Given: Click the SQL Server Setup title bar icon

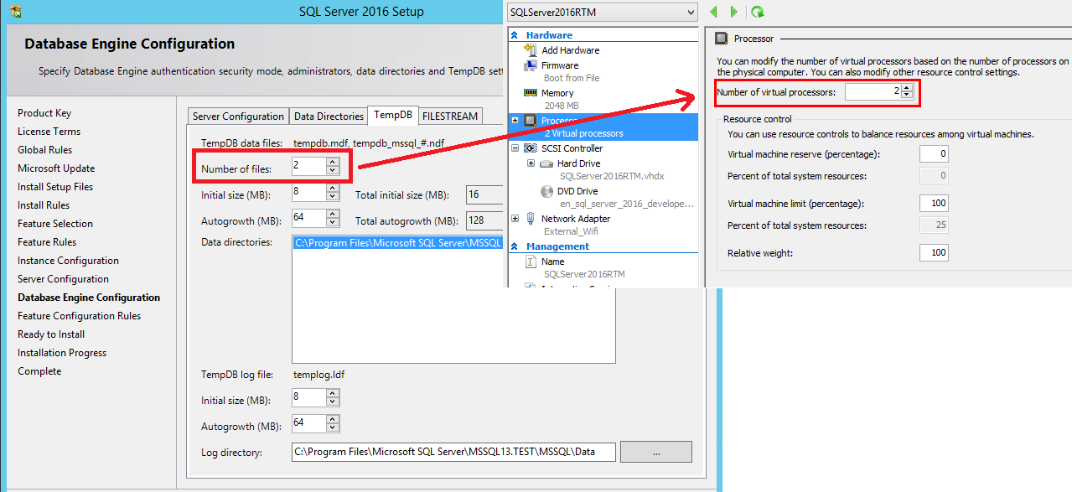Looking at the screenshot, I should click(x=16, y=12).
